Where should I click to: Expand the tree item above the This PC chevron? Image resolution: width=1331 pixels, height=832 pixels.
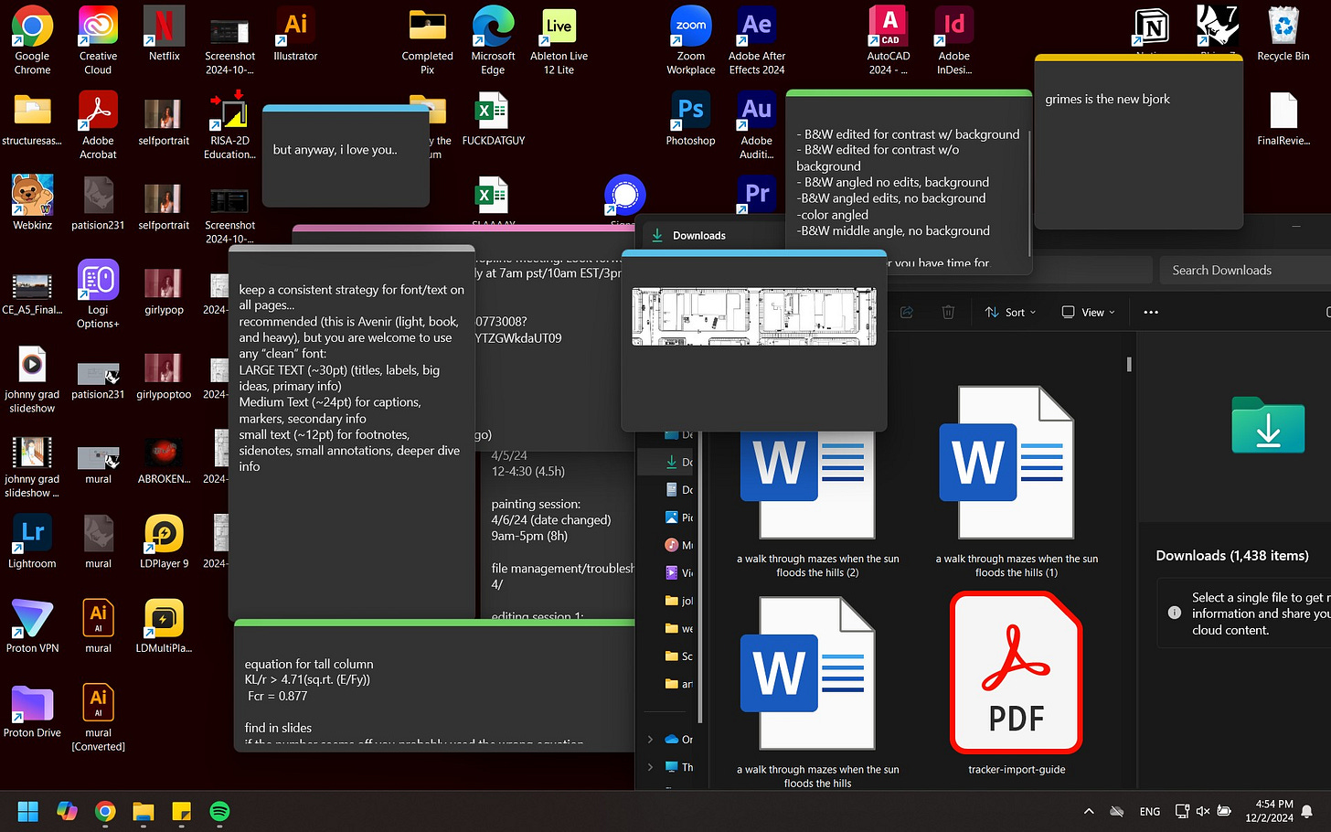coord(650,739)
